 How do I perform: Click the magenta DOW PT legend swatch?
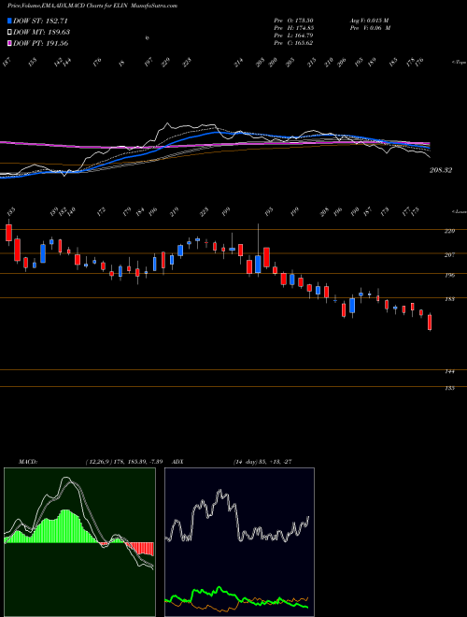pos(9,43)
